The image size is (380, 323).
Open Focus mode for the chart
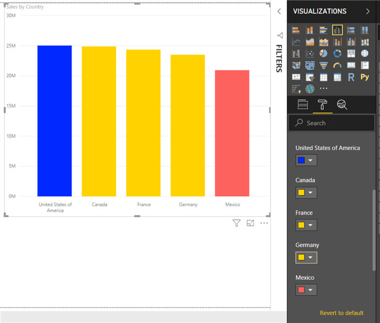click(250, 223)
